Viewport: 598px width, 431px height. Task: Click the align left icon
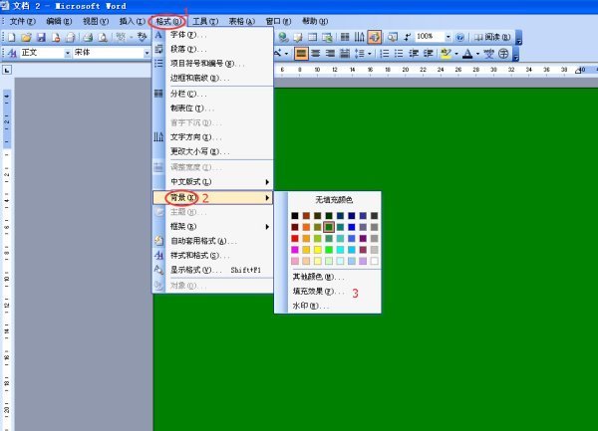coord(302,53)
